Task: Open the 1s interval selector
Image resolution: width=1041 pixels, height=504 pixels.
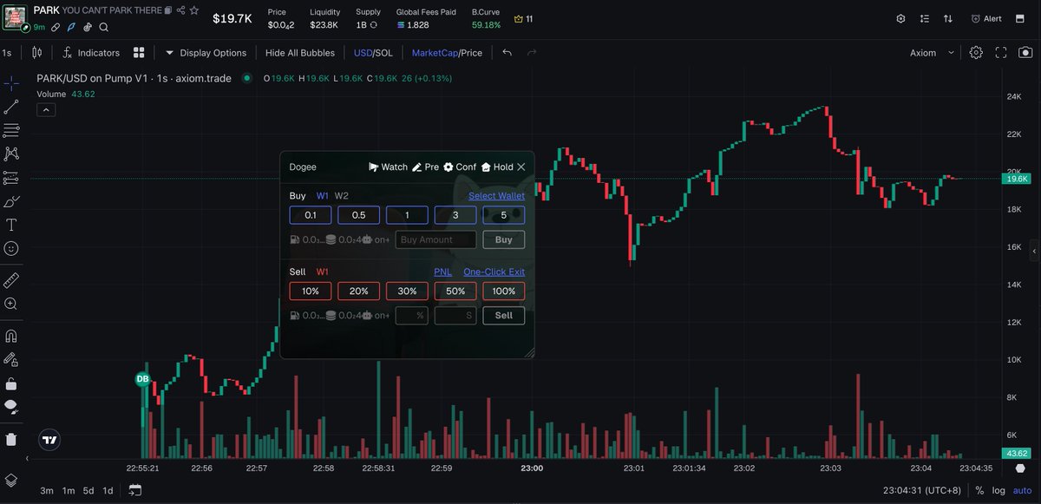Action: 7,53
